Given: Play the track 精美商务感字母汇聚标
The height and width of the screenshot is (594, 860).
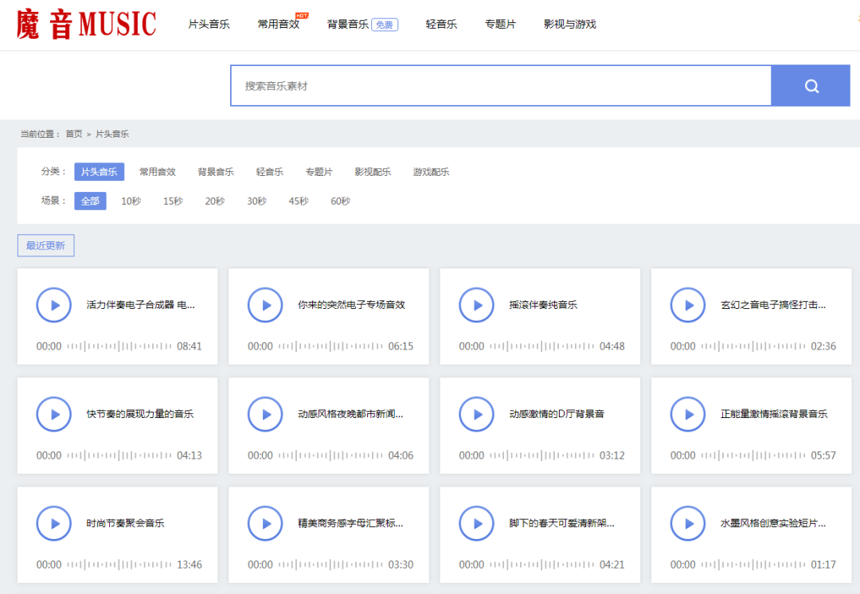Looking at the screenshot, I should pyautogui.click(x=265, y=523).
